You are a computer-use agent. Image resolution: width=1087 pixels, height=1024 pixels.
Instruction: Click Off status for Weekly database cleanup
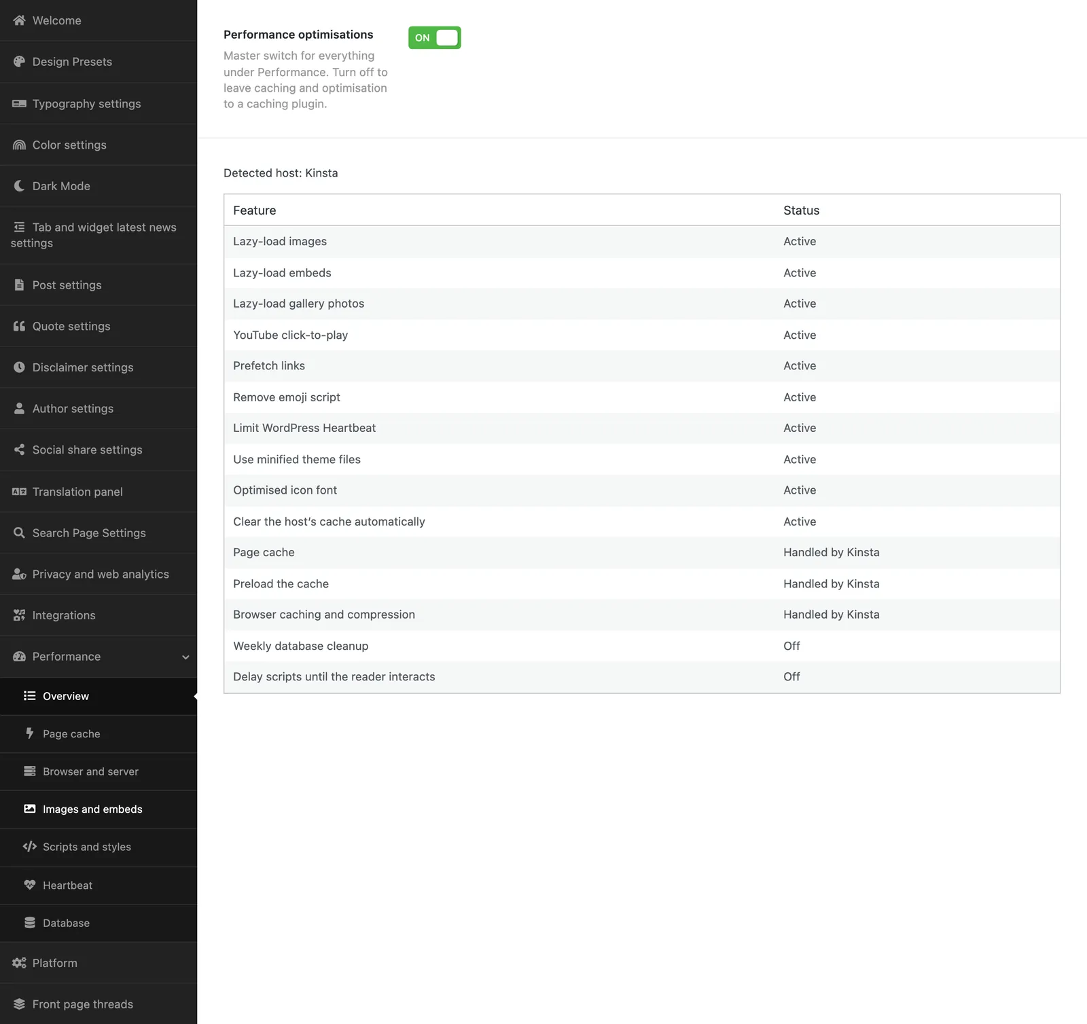click(791, 646)
